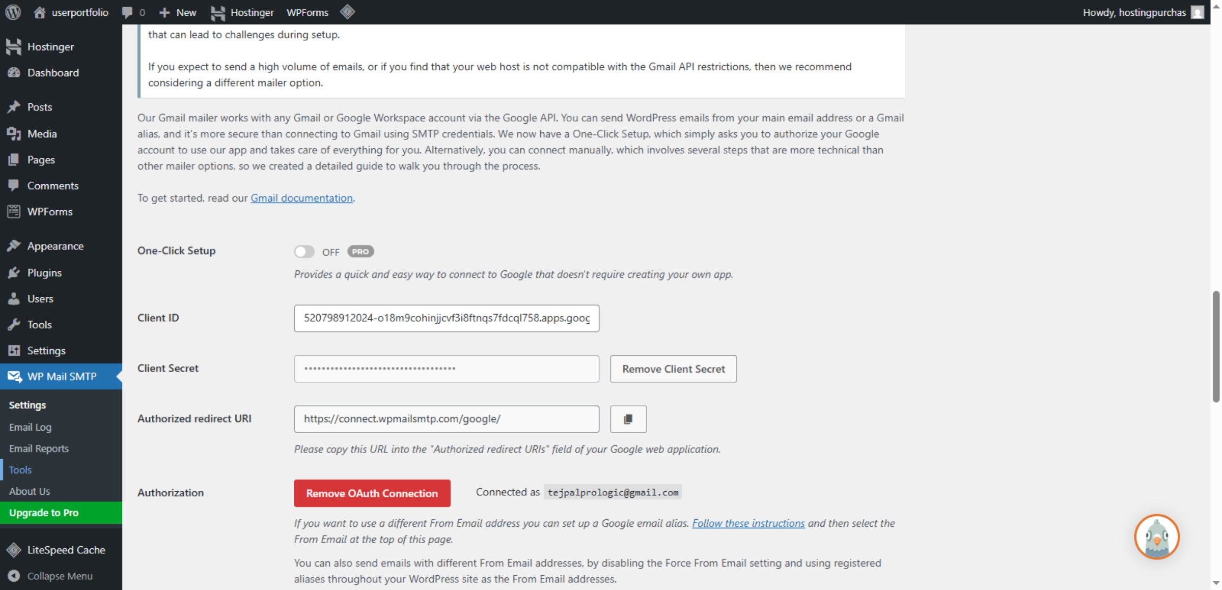This screenshot has width=1222, height=590.
Task: Click the WordPress logo in the admin bar
Action: tap(12, 12)
